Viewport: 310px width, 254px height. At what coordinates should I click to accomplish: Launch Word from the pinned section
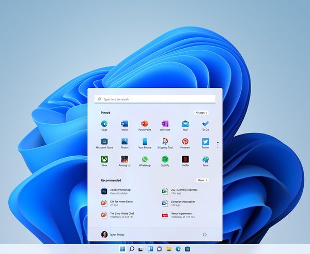[125, 124]
